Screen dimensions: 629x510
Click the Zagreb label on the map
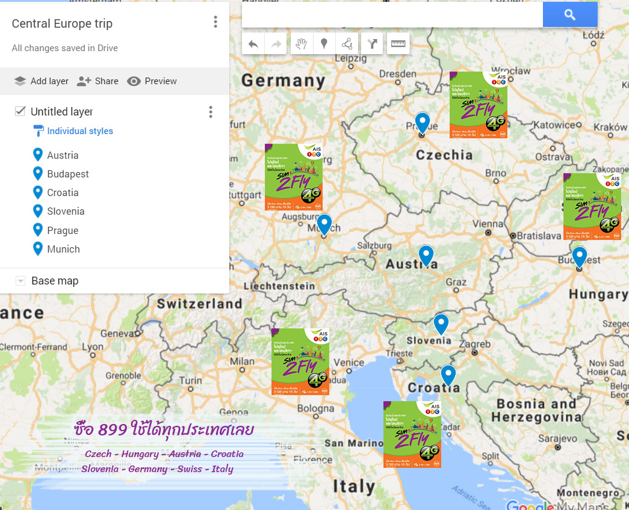pyautogui.click(x=474, y=345)
